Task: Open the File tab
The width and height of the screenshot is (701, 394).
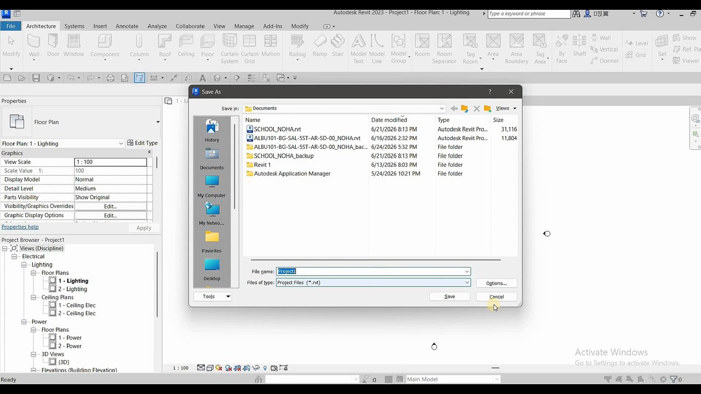Action: click(11, 26)
